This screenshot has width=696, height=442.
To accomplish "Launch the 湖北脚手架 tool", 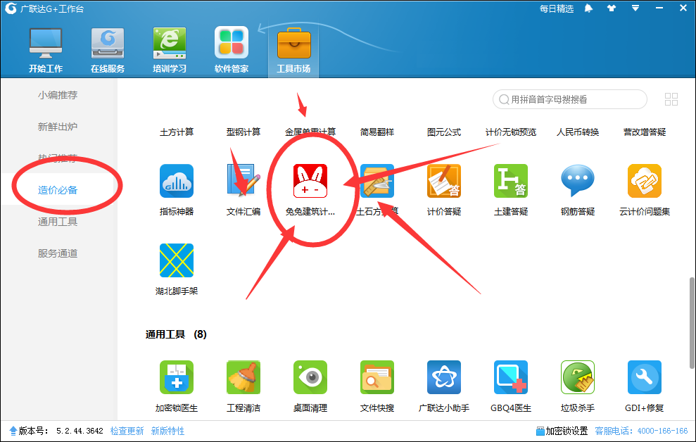I will click(177, 260).
